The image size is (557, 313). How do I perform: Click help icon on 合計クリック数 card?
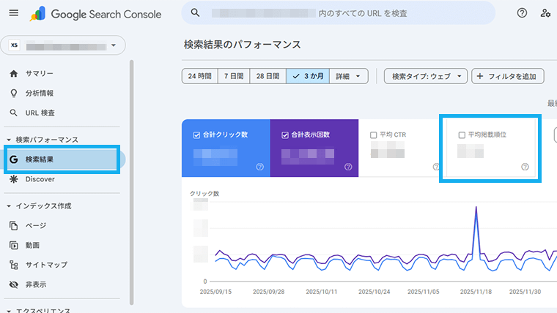(x=260, y=167)
